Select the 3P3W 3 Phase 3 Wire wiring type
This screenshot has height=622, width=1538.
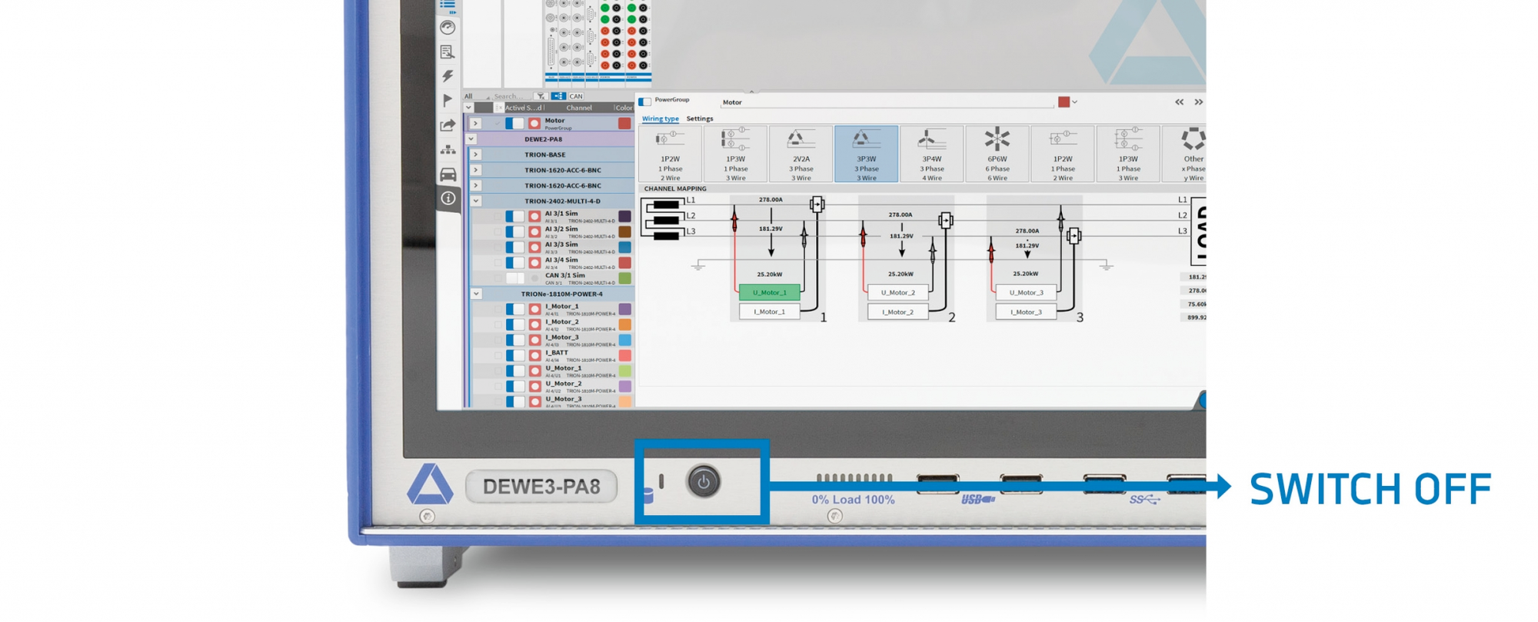point(866,154)
